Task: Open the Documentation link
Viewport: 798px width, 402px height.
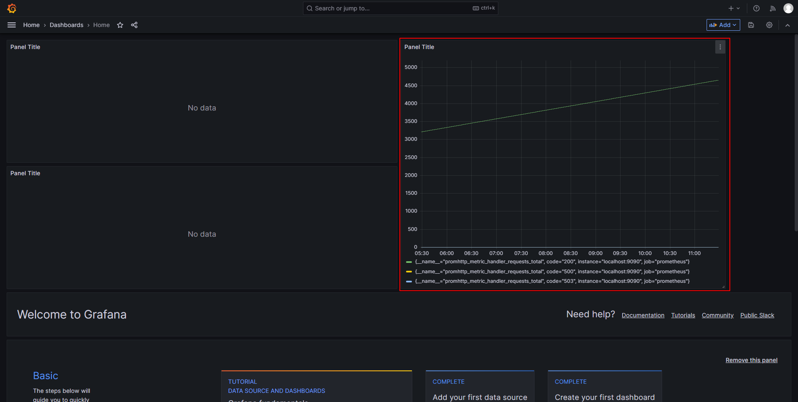Action: point(643,315)
